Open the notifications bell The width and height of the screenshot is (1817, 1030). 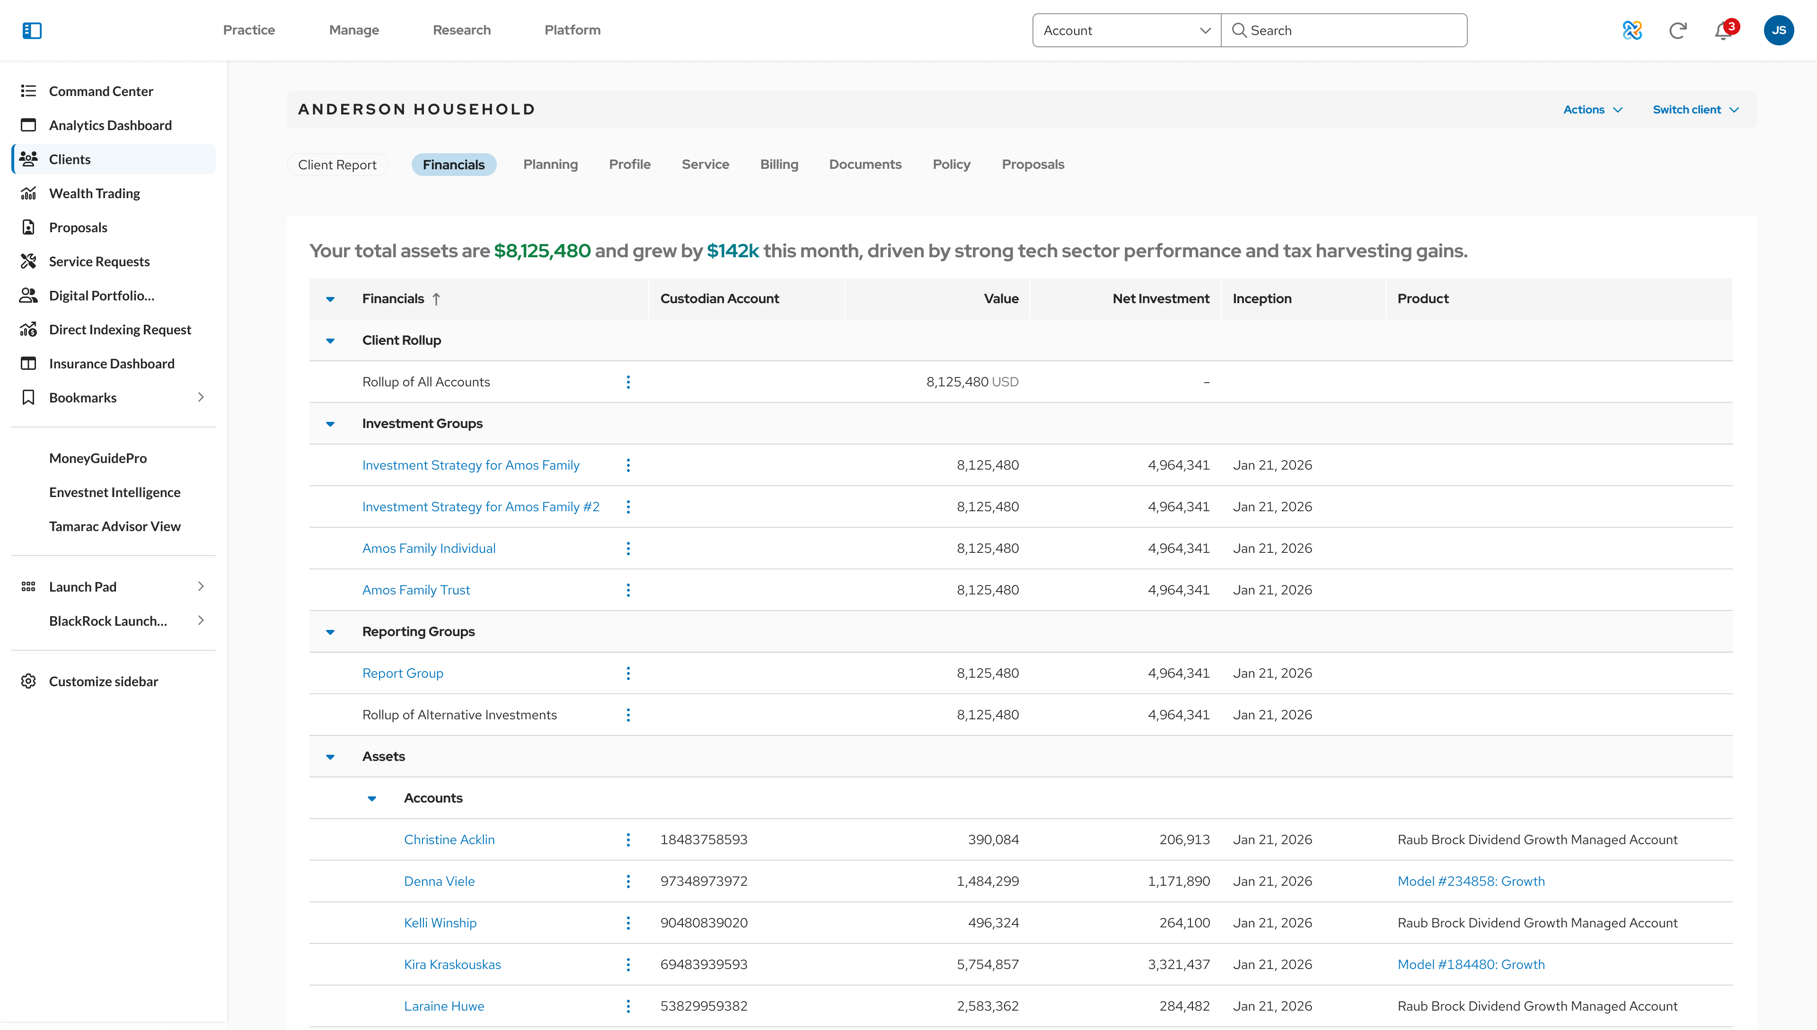point(1723,31)
